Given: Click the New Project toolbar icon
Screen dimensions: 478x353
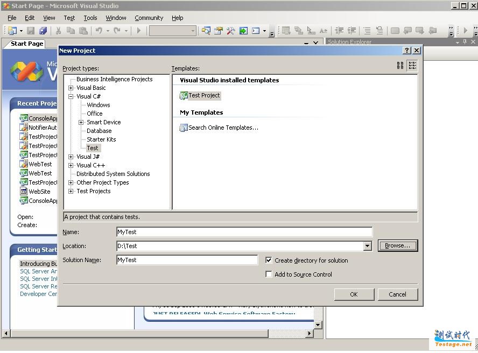Looking at the screenshot, I should [x=12, y=31].
